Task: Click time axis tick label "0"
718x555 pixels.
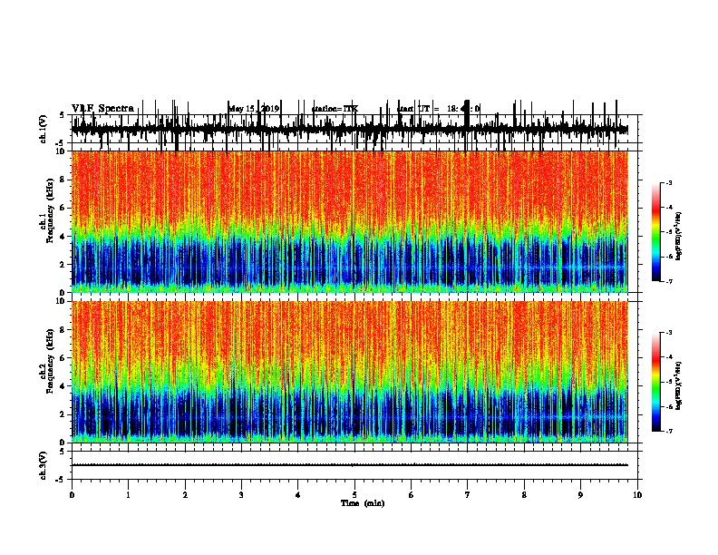Action: pos(72,495)
